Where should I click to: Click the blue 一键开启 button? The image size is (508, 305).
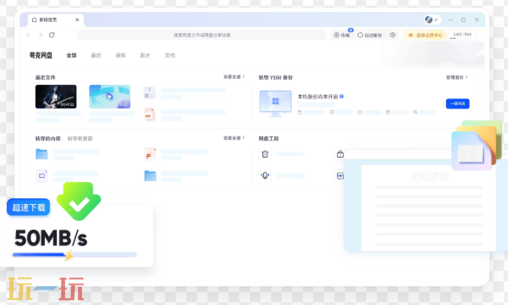click(457, 103)
